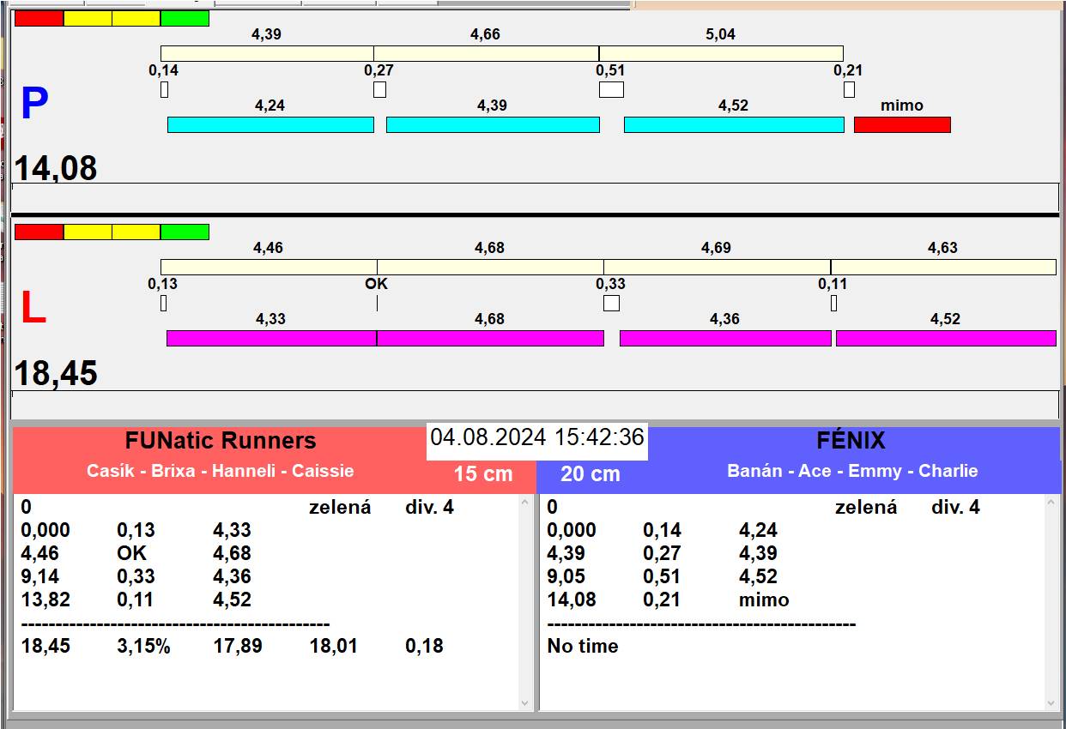Click the 3,15% value in FUNatic results
The height and width of the screenshot is (729, 1066).
pyautogui.click(x=144, y=646)
